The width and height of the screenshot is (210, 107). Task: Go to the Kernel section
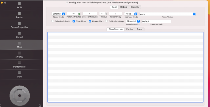tap(19, 35)
